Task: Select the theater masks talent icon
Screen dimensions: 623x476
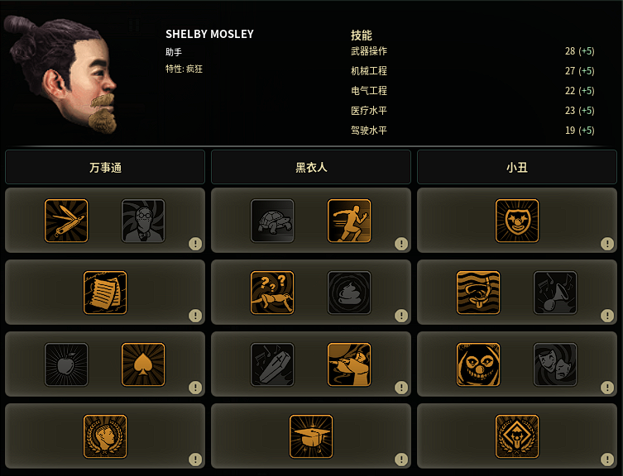Action: 555,364
